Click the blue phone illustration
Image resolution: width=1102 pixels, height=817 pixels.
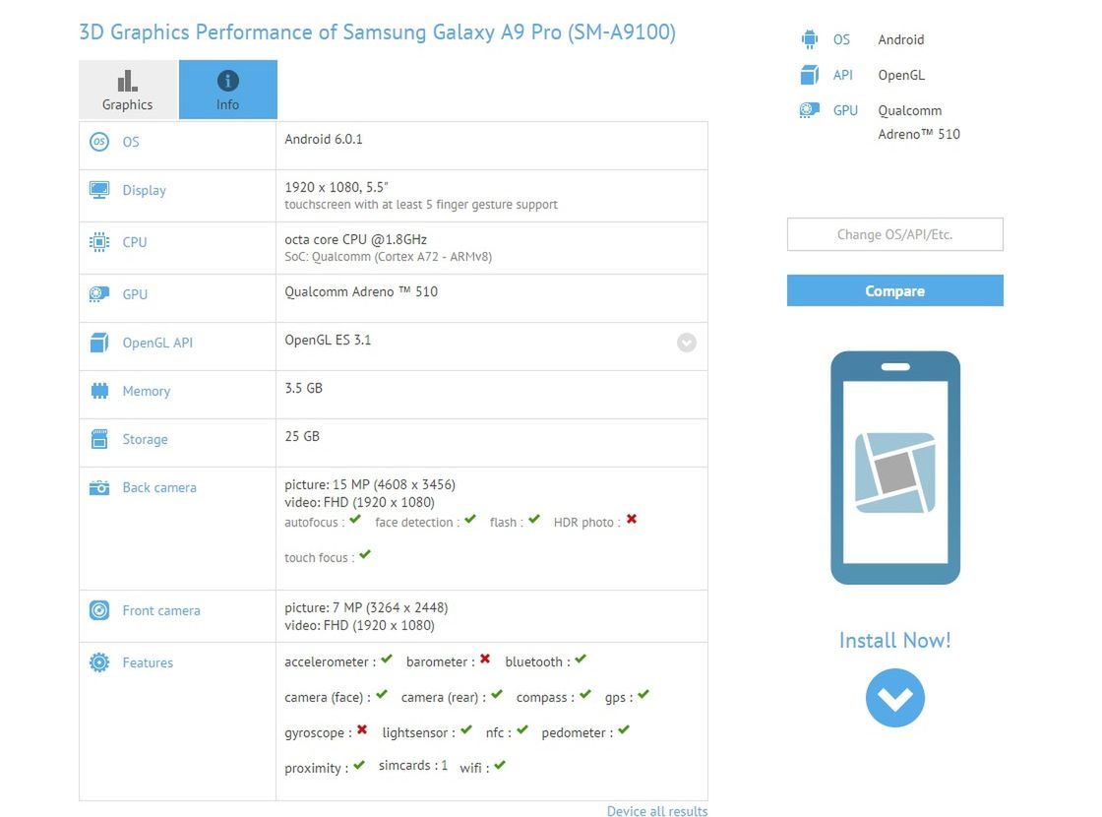(x=894, y=467)
